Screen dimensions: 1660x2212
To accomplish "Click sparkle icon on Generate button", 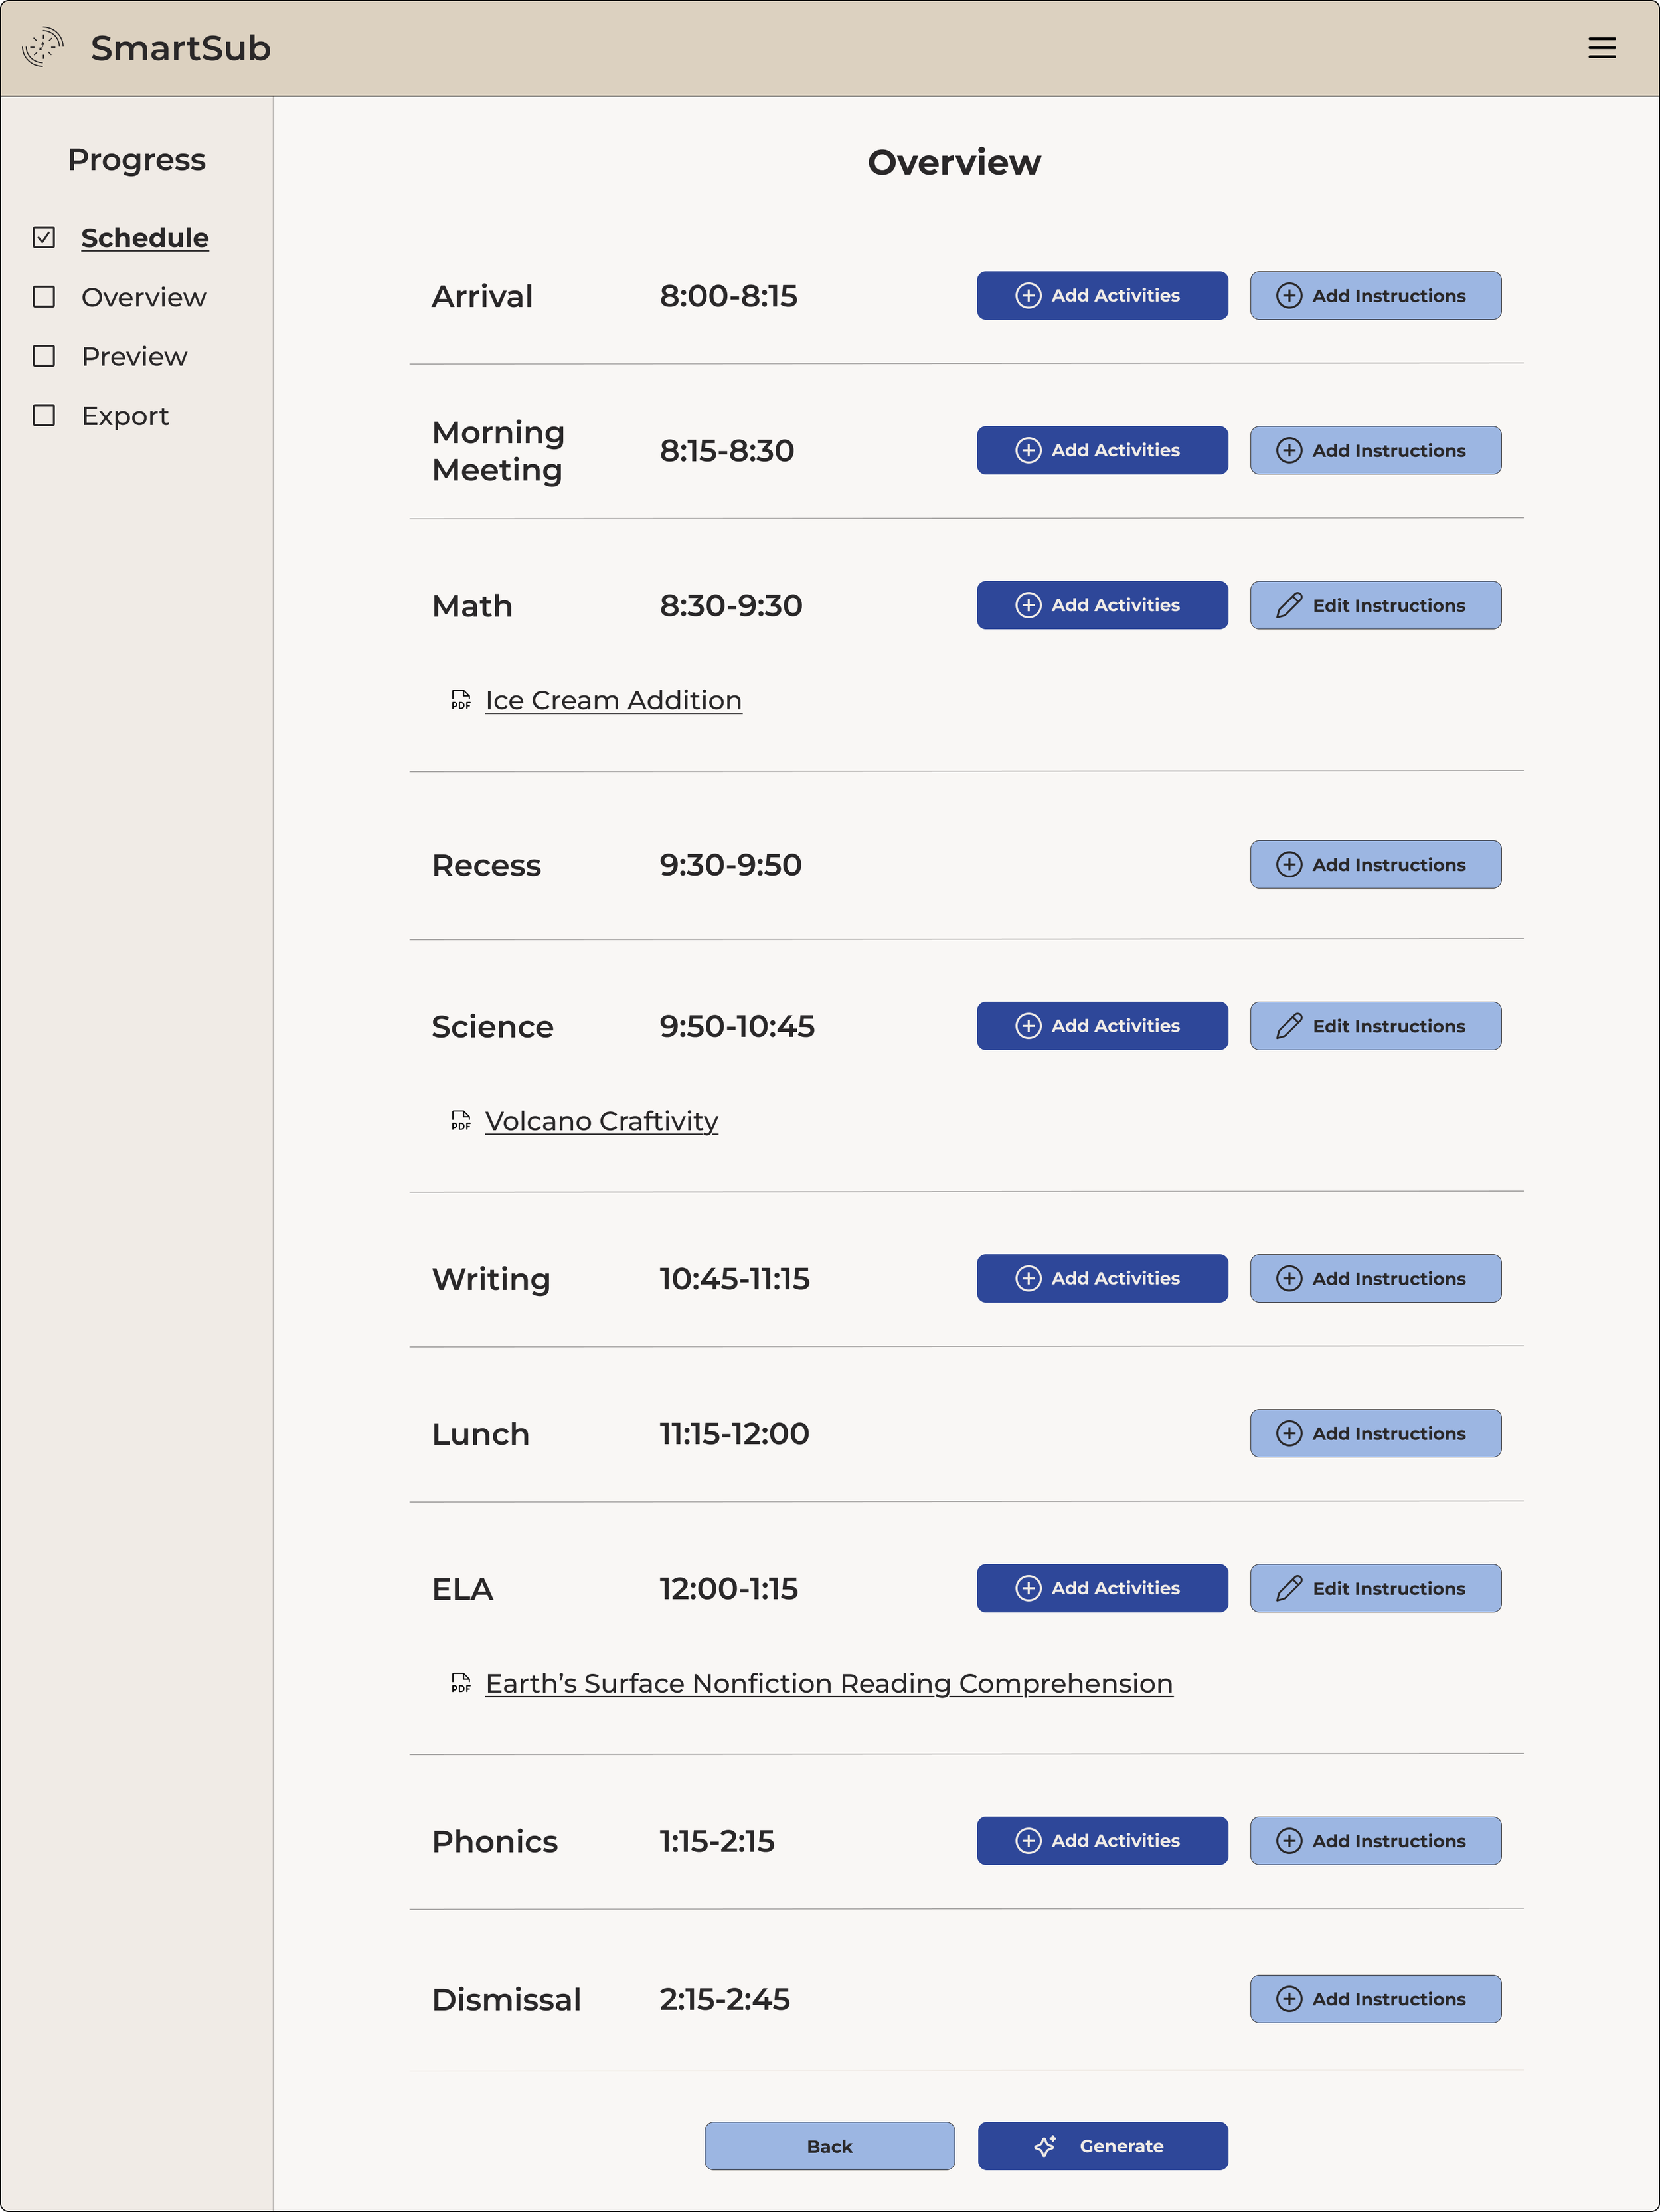I will pos(1045,2146).
